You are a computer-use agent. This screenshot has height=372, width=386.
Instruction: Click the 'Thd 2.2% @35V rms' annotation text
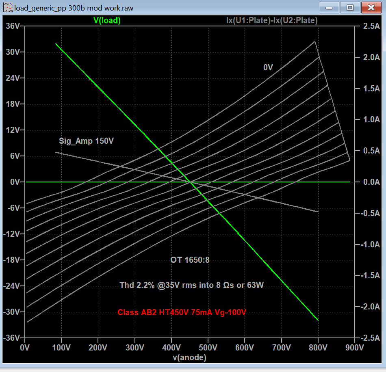(x=158, y=285)
